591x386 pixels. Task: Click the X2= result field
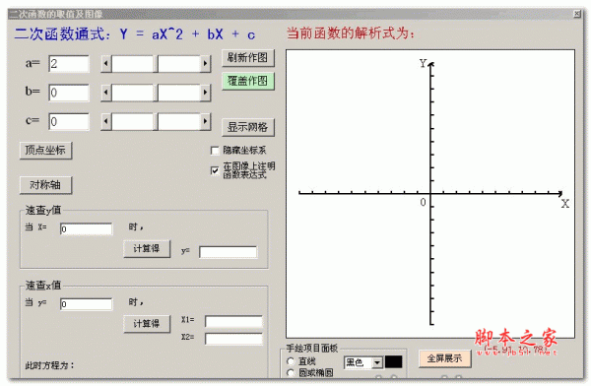point(233,339)
